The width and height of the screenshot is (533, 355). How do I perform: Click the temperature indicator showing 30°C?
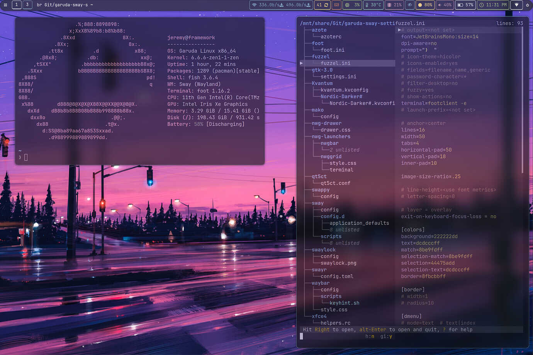tap(373, 5)
